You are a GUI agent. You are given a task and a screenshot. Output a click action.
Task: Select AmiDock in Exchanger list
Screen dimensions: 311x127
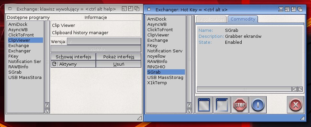click(166, 19)
